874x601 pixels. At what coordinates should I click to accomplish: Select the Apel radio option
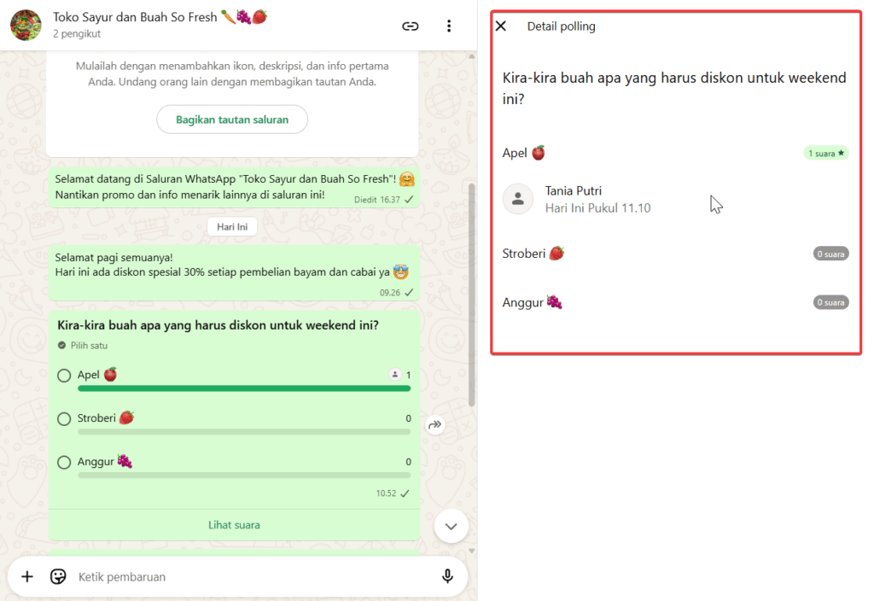pos(64,376)
